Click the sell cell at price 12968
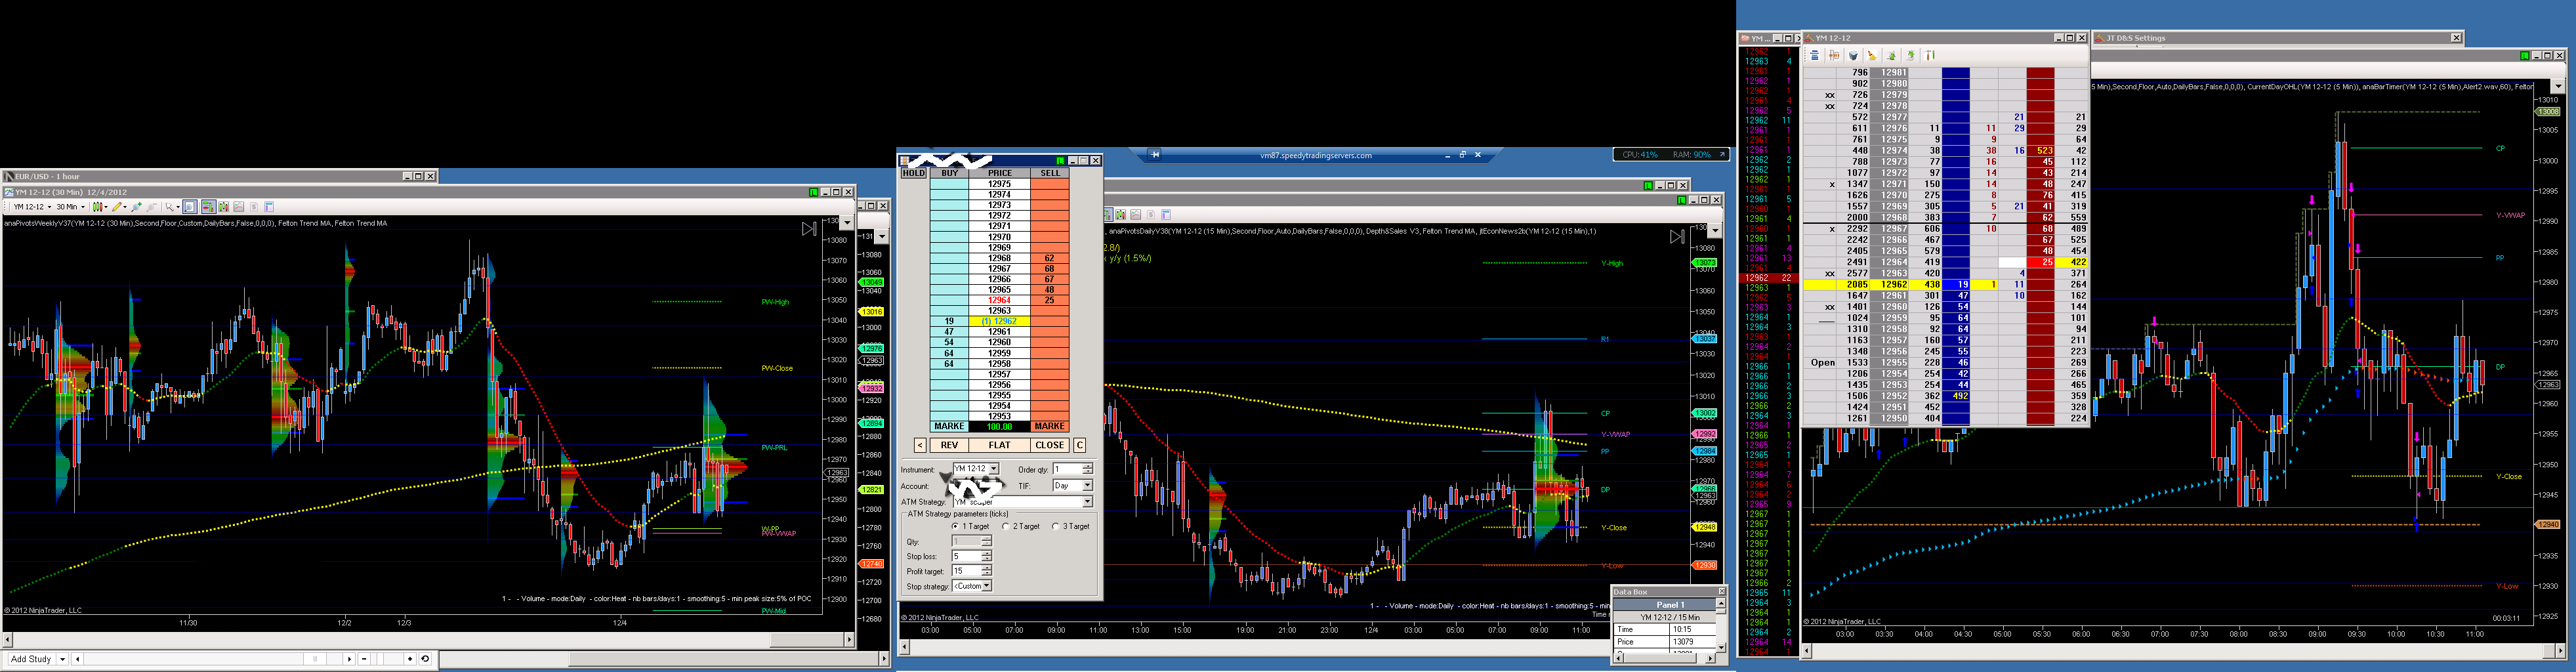The image size is (2576, 672). (1049, 258)
